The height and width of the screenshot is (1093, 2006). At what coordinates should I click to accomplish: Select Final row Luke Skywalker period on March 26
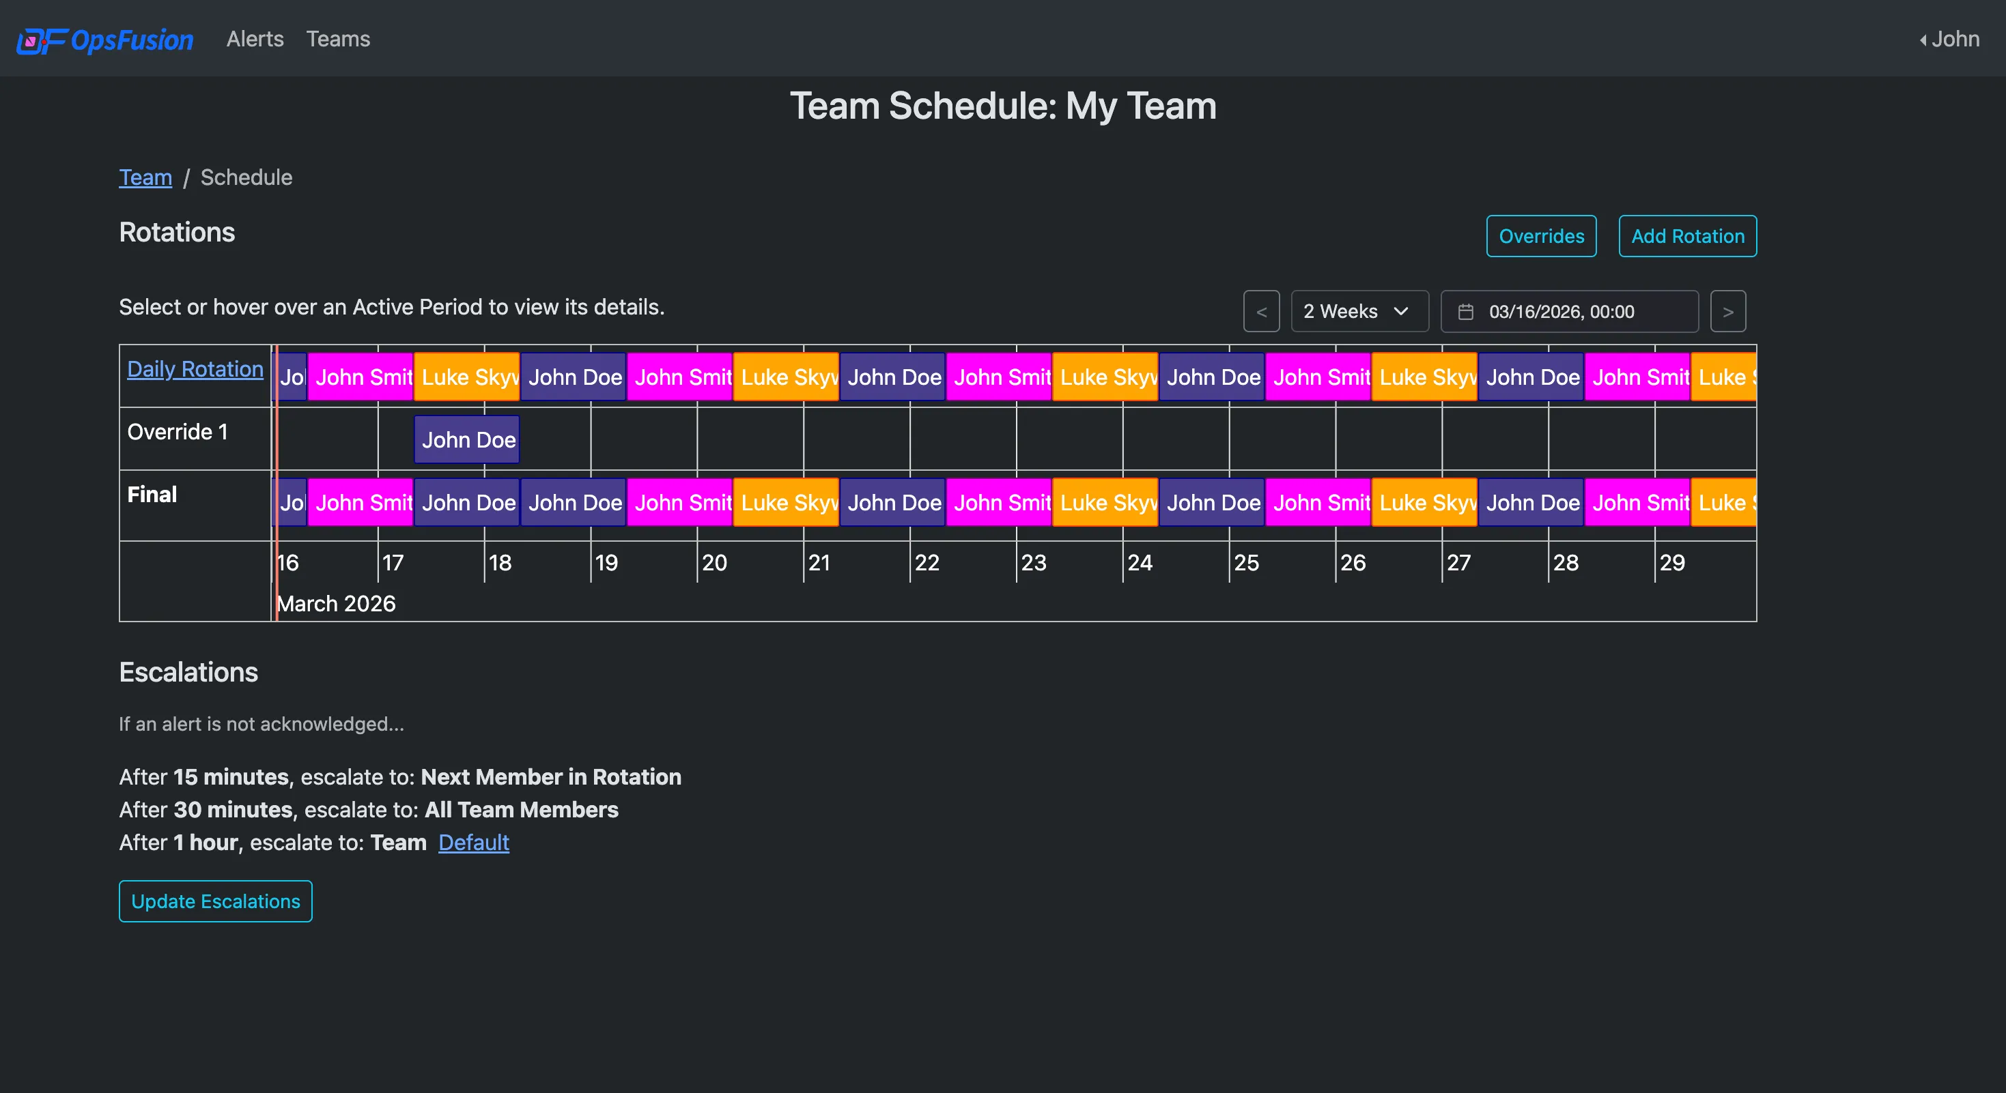1424,503
